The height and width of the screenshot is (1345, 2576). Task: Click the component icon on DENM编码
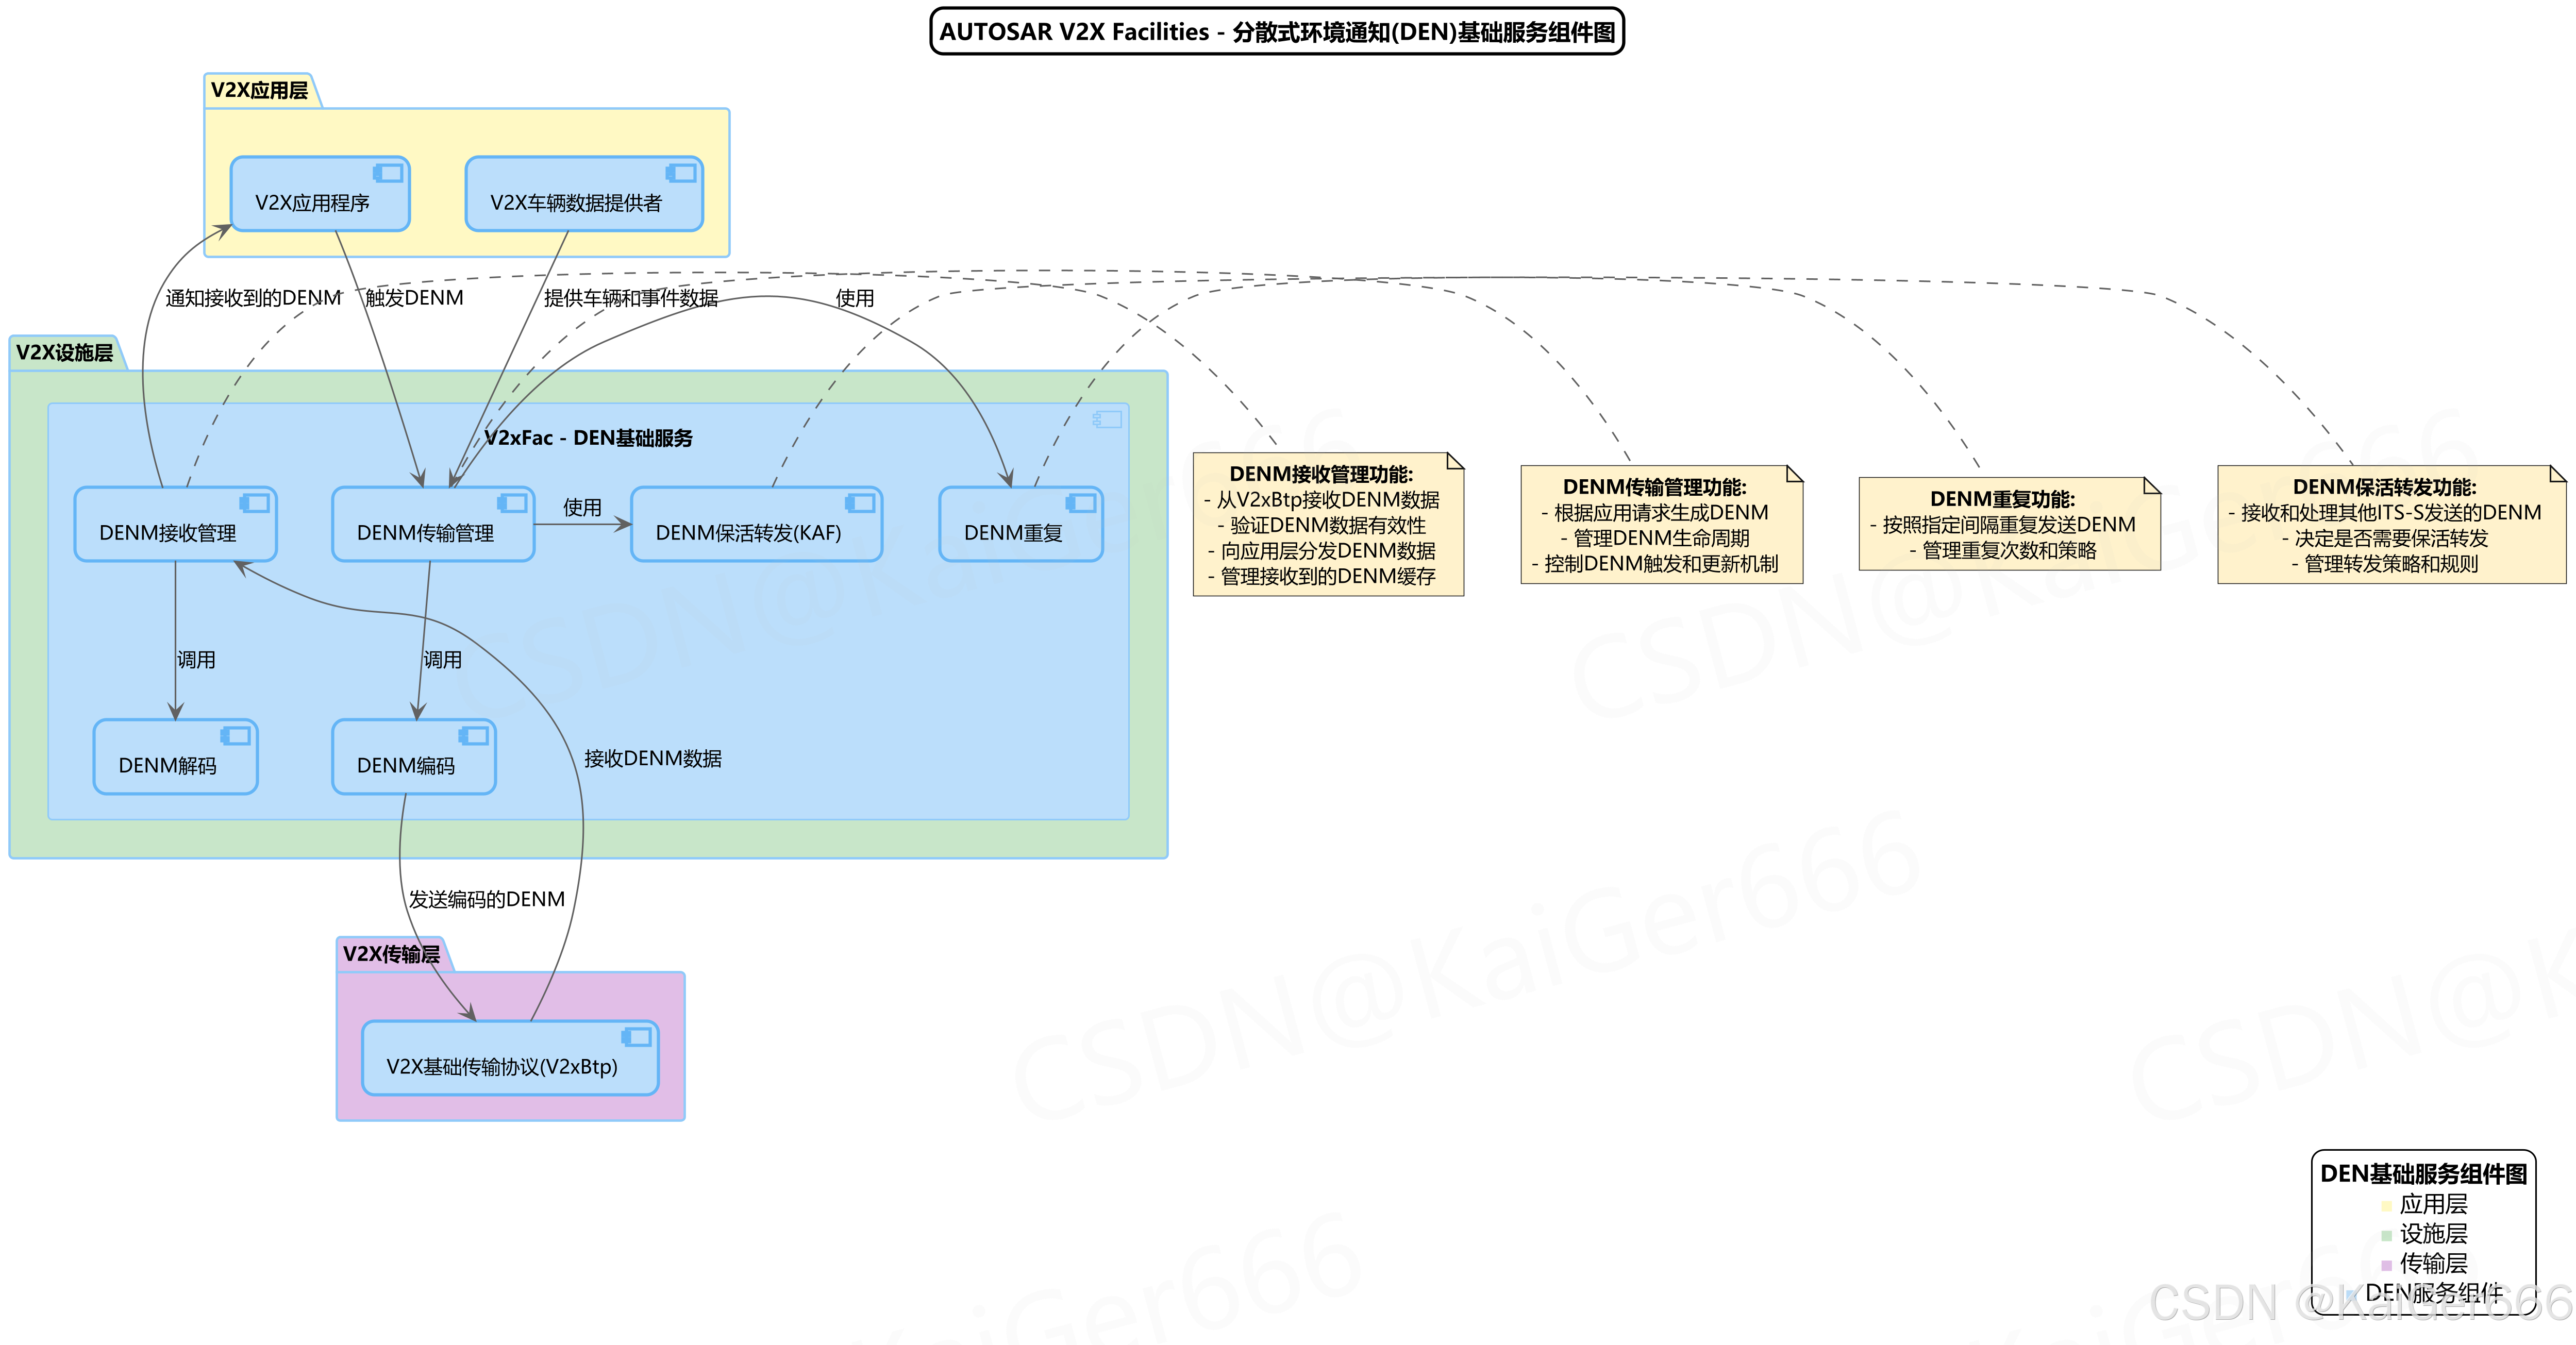[x=473, y=736]
